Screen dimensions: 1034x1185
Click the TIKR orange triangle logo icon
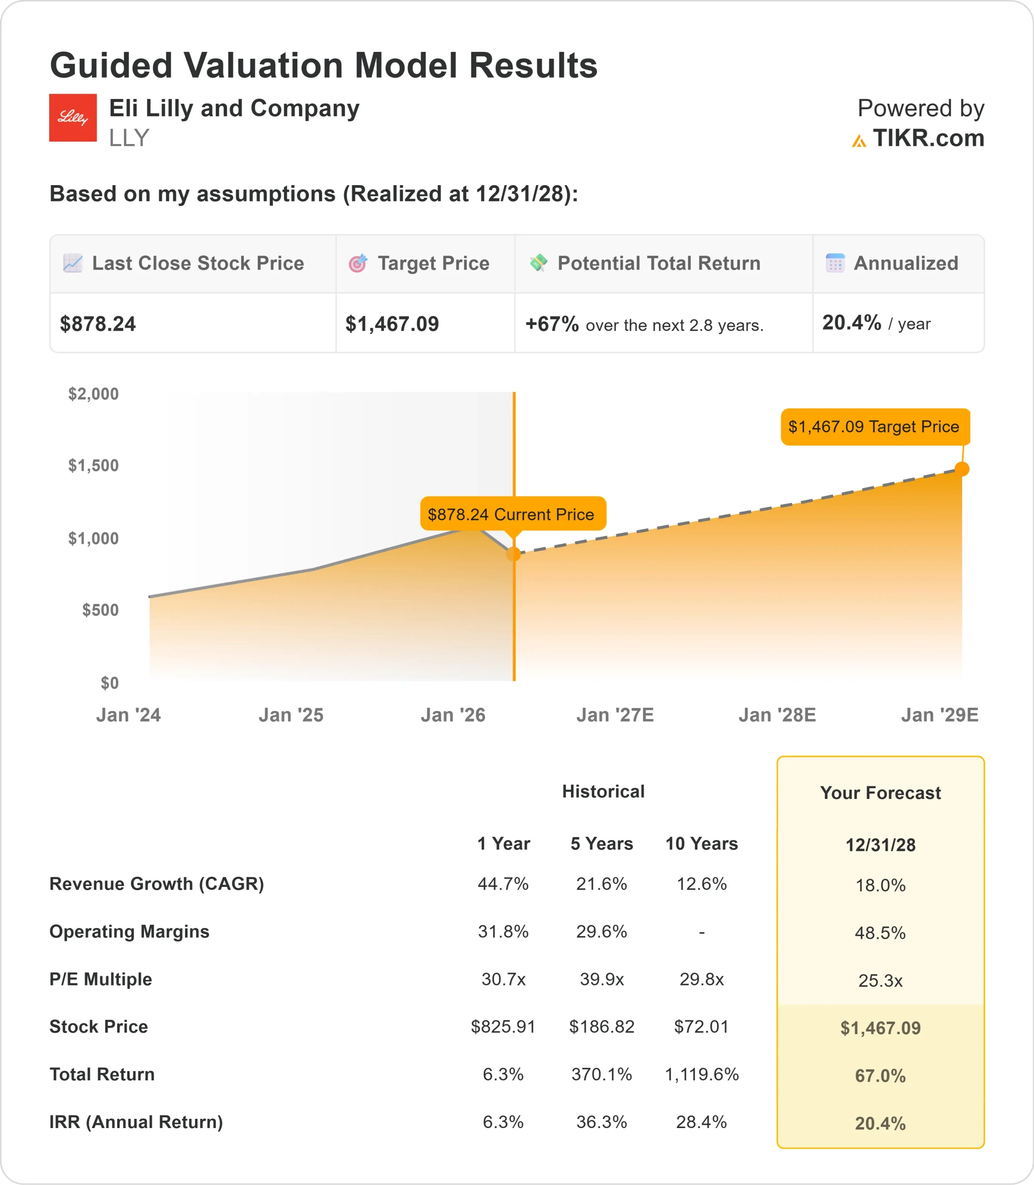point(859,141)
